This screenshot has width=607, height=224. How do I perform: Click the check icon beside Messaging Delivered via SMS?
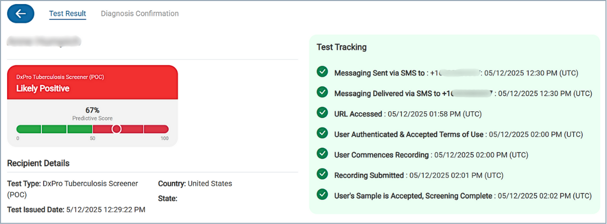(322, 92)
